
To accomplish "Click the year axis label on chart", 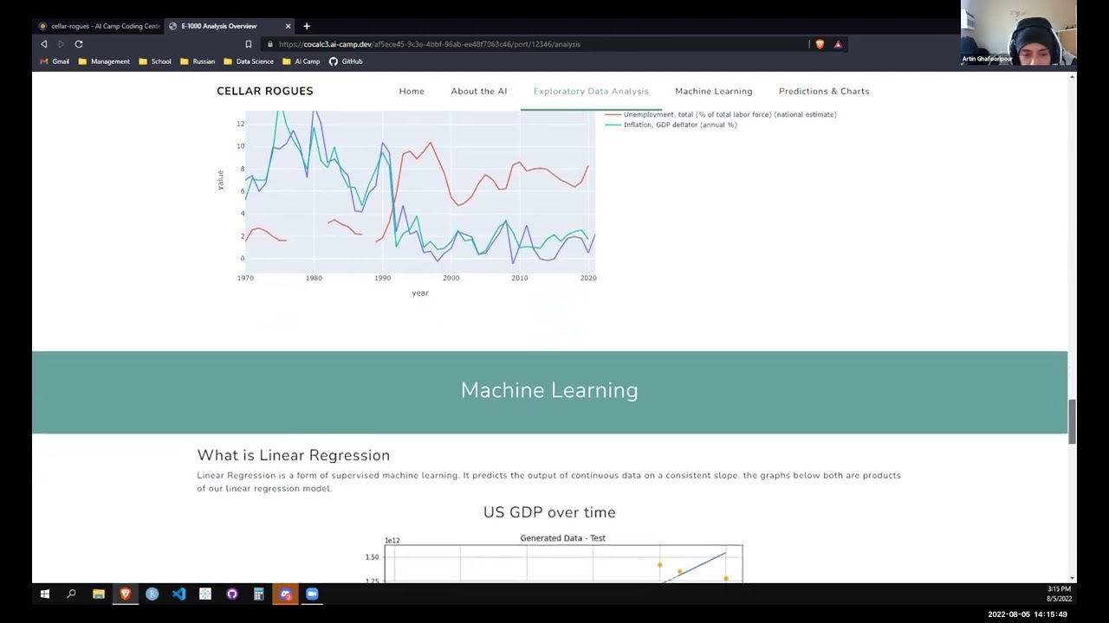I will (420, 293).
